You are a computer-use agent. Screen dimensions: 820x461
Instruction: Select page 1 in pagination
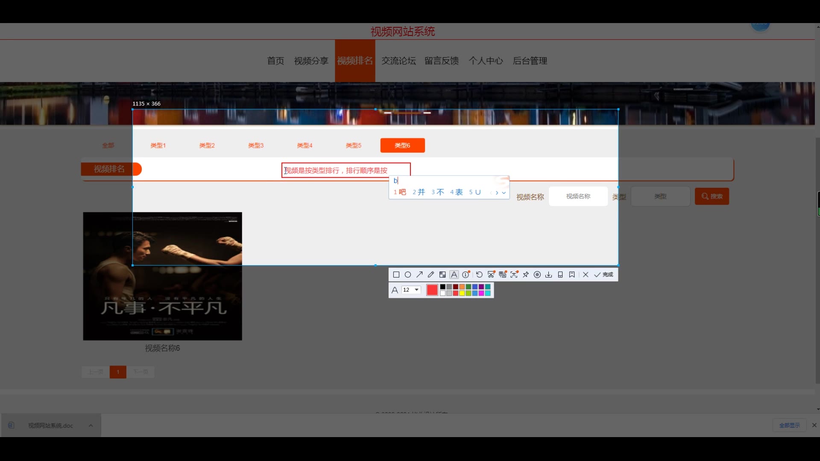(118, 372)
